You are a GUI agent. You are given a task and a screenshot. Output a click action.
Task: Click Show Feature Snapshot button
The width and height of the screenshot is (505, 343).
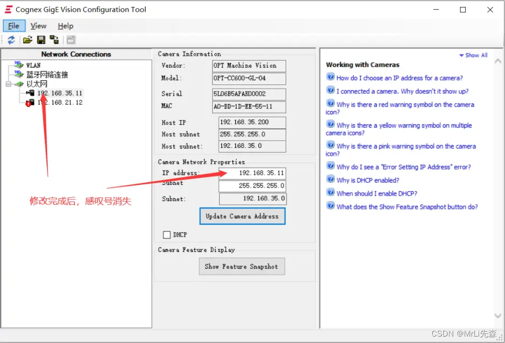coord(242,266)
